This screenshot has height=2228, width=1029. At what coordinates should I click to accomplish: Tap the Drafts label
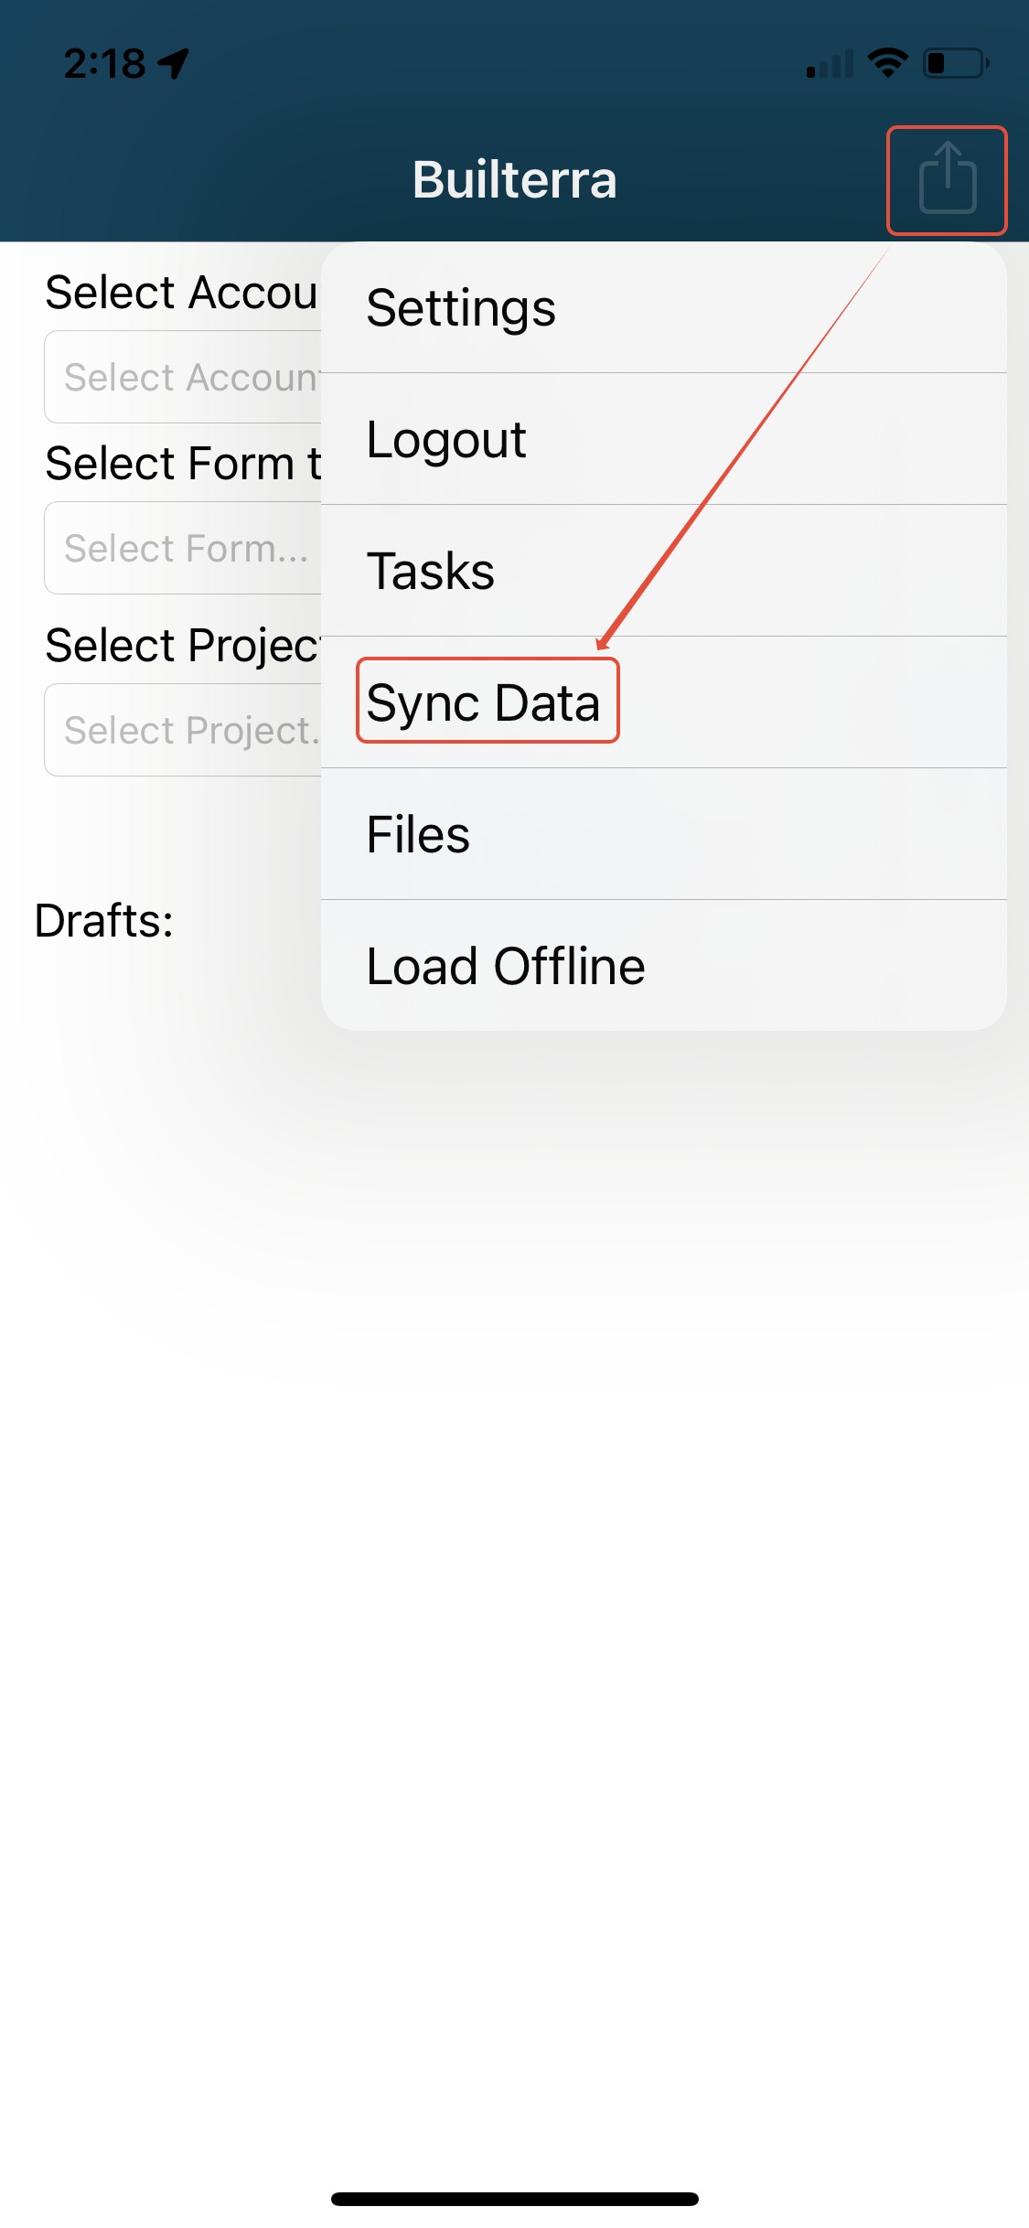(x=103, y=920)
